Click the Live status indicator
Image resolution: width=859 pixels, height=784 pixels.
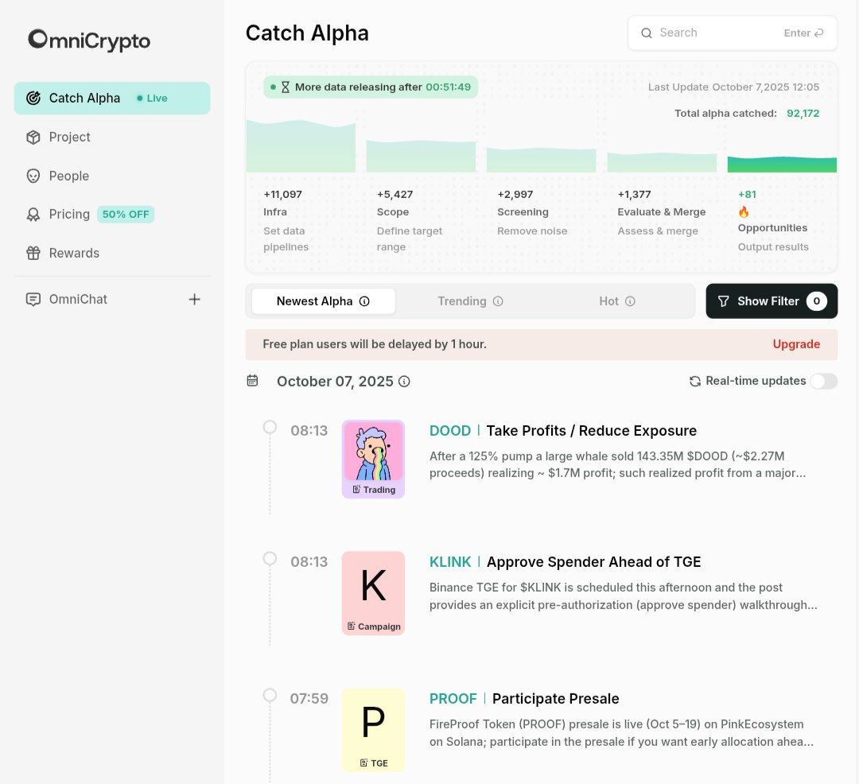pyautogui.click(x=152, y=98)
